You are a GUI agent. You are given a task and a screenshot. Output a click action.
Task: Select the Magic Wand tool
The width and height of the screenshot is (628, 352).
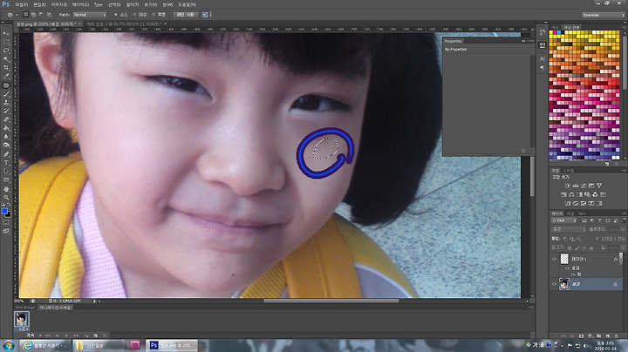[6, 59]
